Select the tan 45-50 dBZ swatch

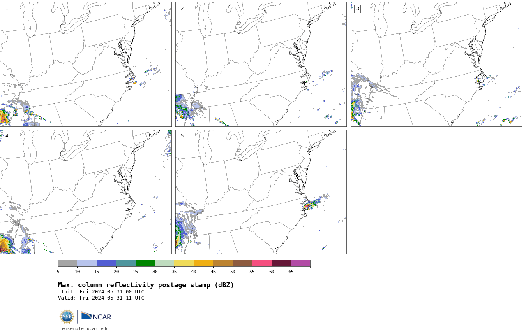223,263
